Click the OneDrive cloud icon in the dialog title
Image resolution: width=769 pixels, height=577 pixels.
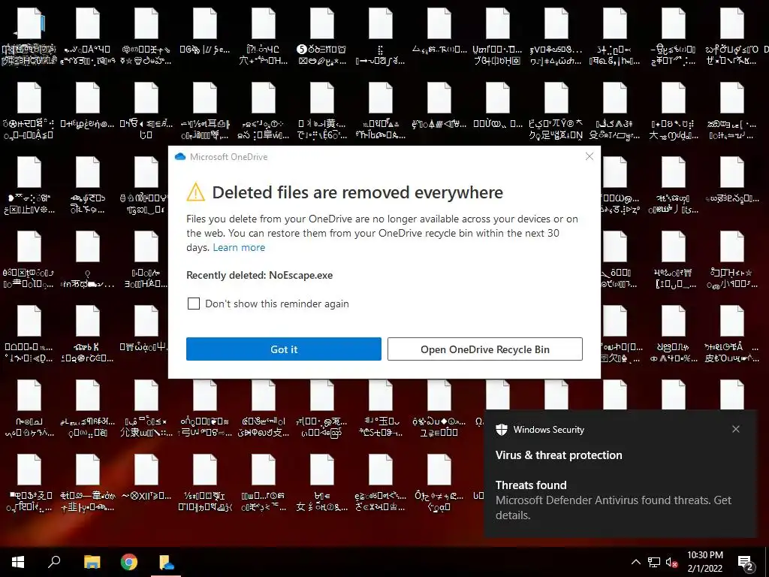[x=180, y=156]
